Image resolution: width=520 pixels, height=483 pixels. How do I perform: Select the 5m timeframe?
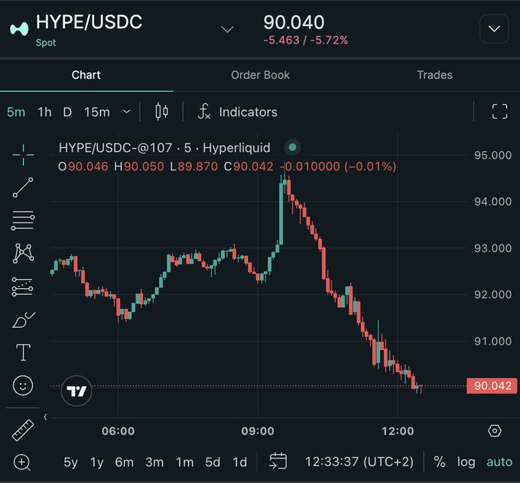pos(16,112)
